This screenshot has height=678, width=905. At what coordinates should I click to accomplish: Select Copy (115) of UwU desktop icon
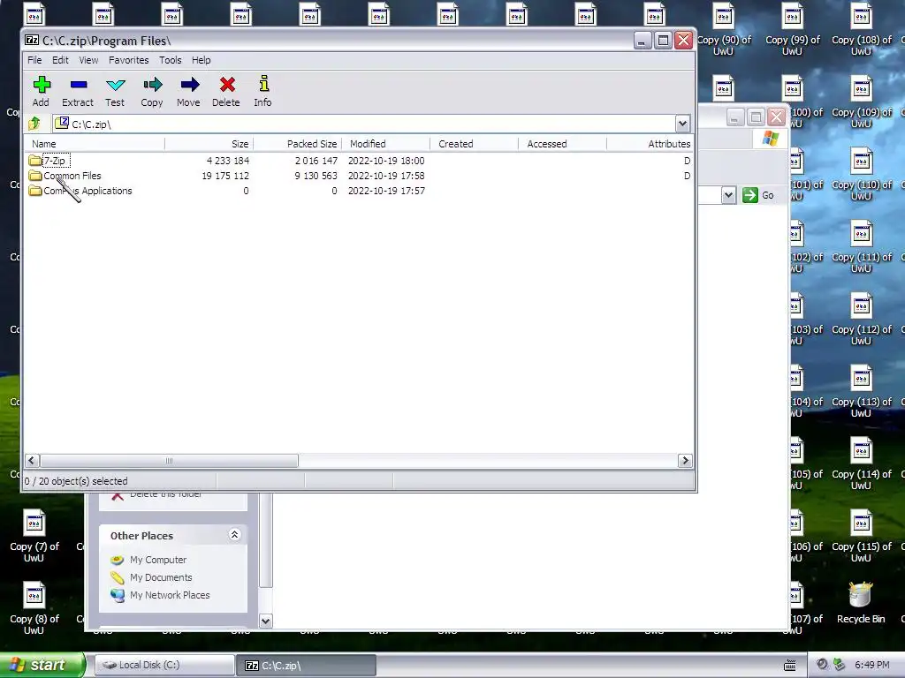[x=861, y=536]
